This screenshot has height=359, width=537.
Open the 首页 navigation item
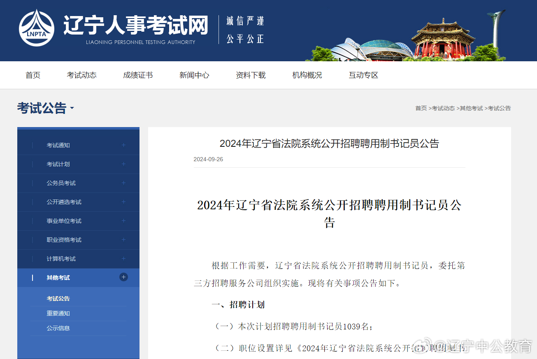pyautogui.click(x=33, y=75)
